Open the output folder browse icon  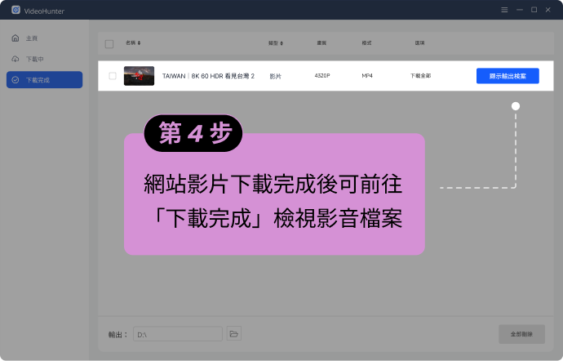233,334
